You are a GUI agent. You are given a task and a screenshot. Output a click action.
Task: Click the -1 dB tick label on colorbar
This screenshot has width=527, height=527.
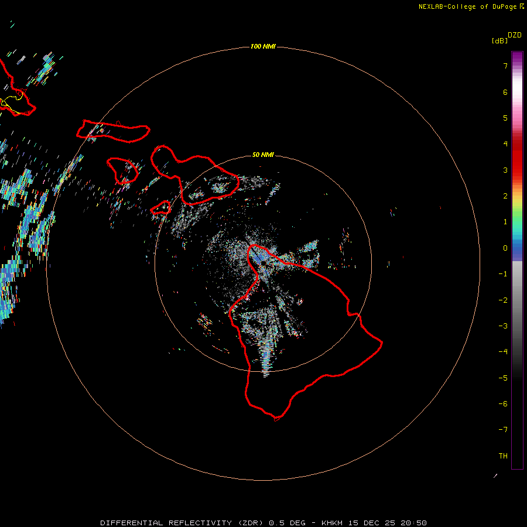503,274
